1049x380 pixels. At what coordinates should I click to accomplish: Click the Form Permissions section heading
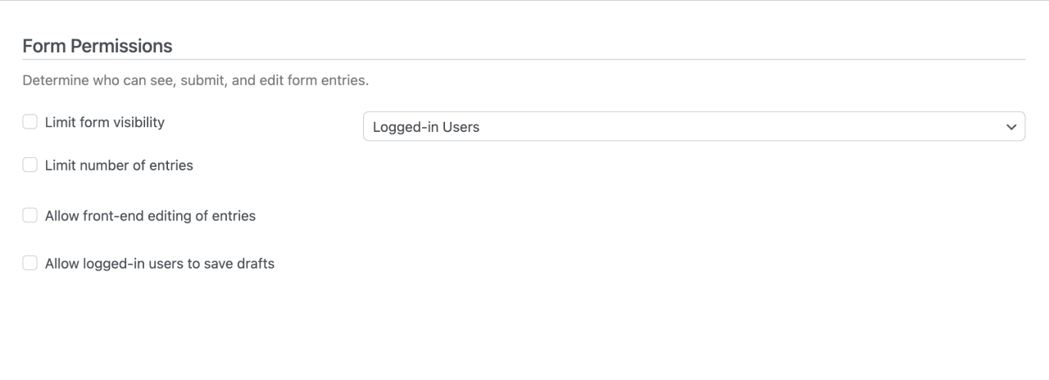coord(98,46)
